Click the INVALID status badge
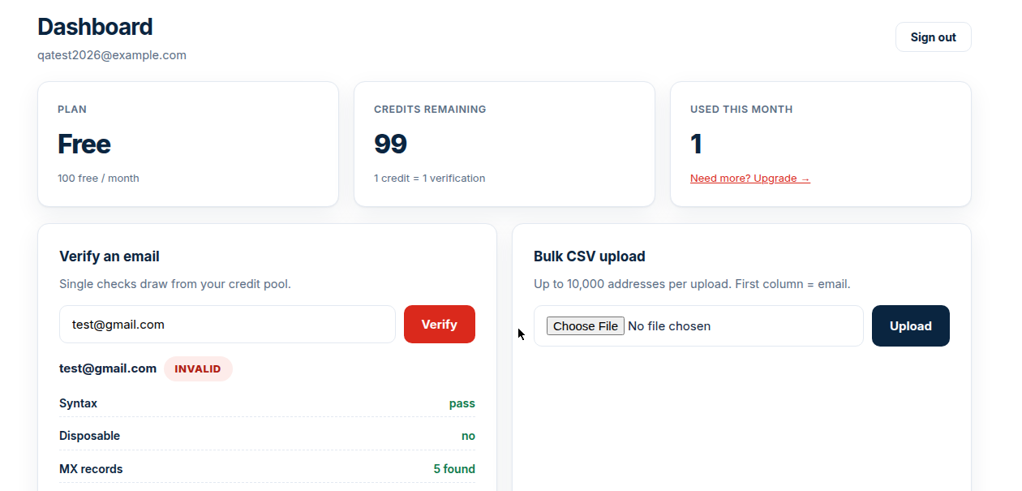The width and height of the screenshot is (1022, 491). (x=198, y=368)
